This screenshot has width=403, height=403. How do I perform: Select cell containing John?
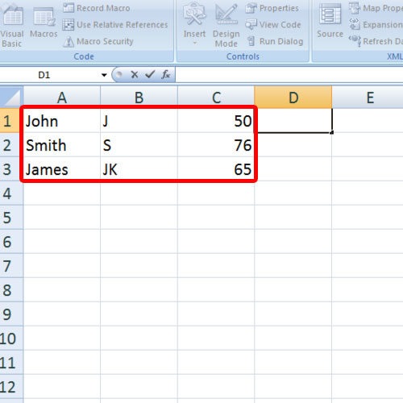[x=62, y=121]
